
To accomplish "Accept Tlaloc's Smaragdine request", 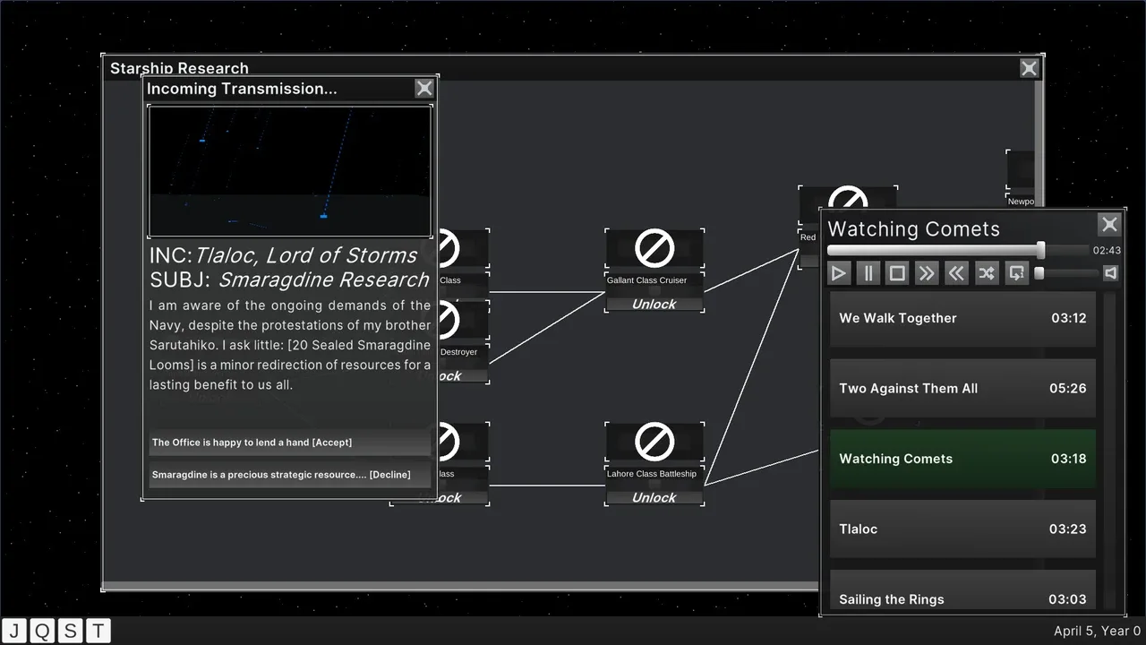I will click(x=289, y=443).
